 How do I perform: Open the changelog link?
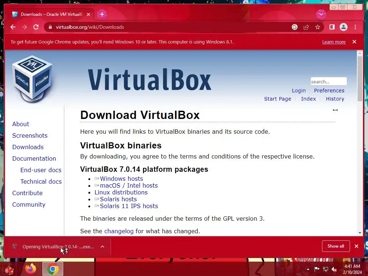[119, 231]
